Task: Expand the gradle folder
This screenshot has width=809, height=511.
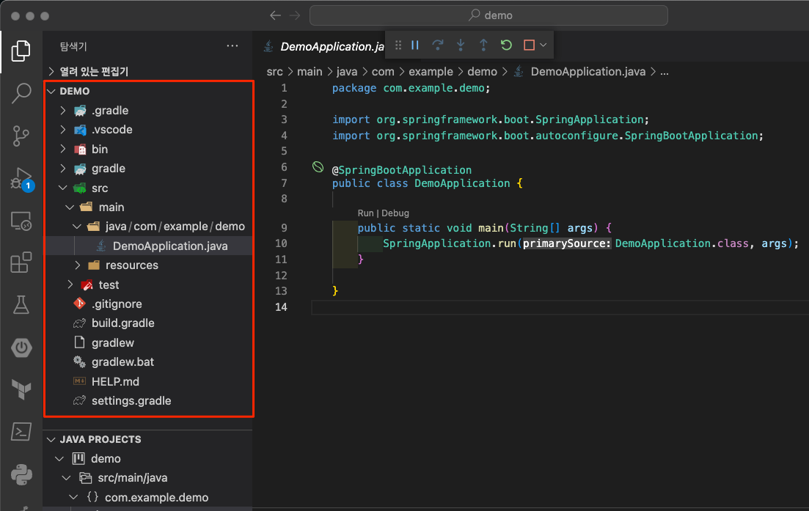Action: coord(149,169)
